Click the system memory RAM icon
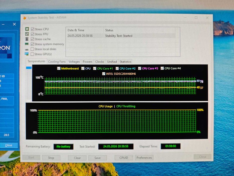 click(27, 44)
